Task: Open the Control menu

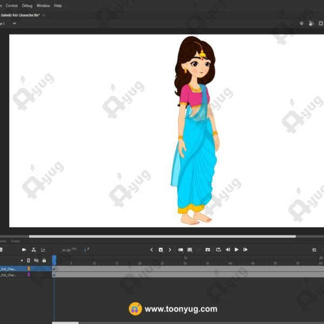Action: click(x=12, y=6)
